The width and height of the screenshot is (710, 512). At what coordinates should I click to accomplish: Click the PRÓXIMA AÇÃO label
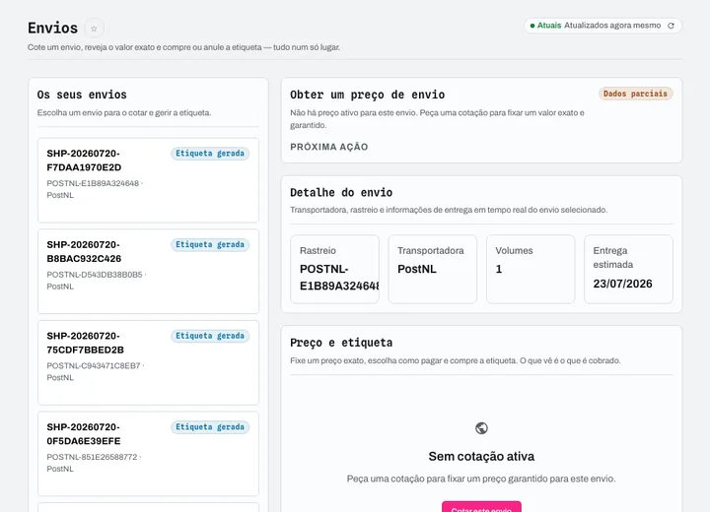coord(329,147)
